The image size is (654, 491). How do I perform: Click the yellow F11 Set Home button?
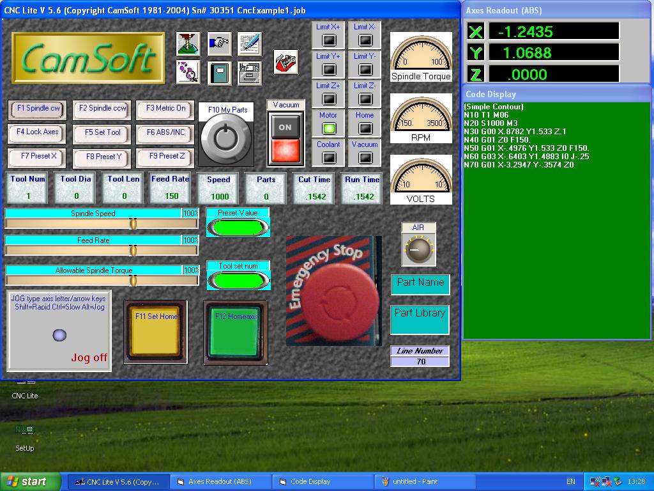[x=156, y=332]
